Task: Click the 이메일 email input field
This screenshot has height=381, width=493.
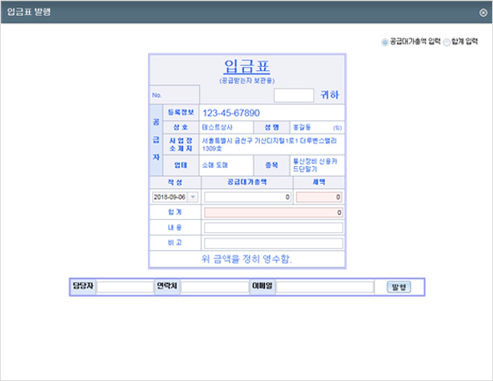Action: tap(325, 287)
